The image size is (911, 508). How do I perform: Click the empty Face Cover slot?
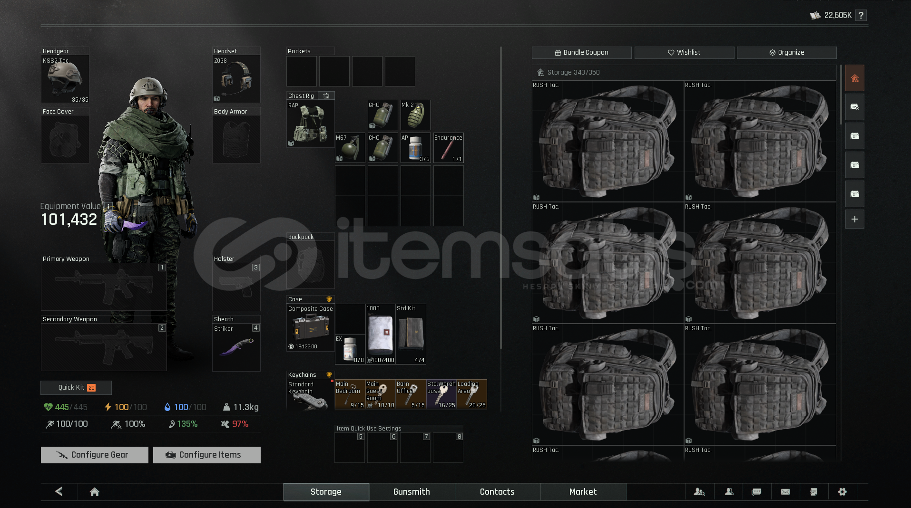tap(65, 139)
